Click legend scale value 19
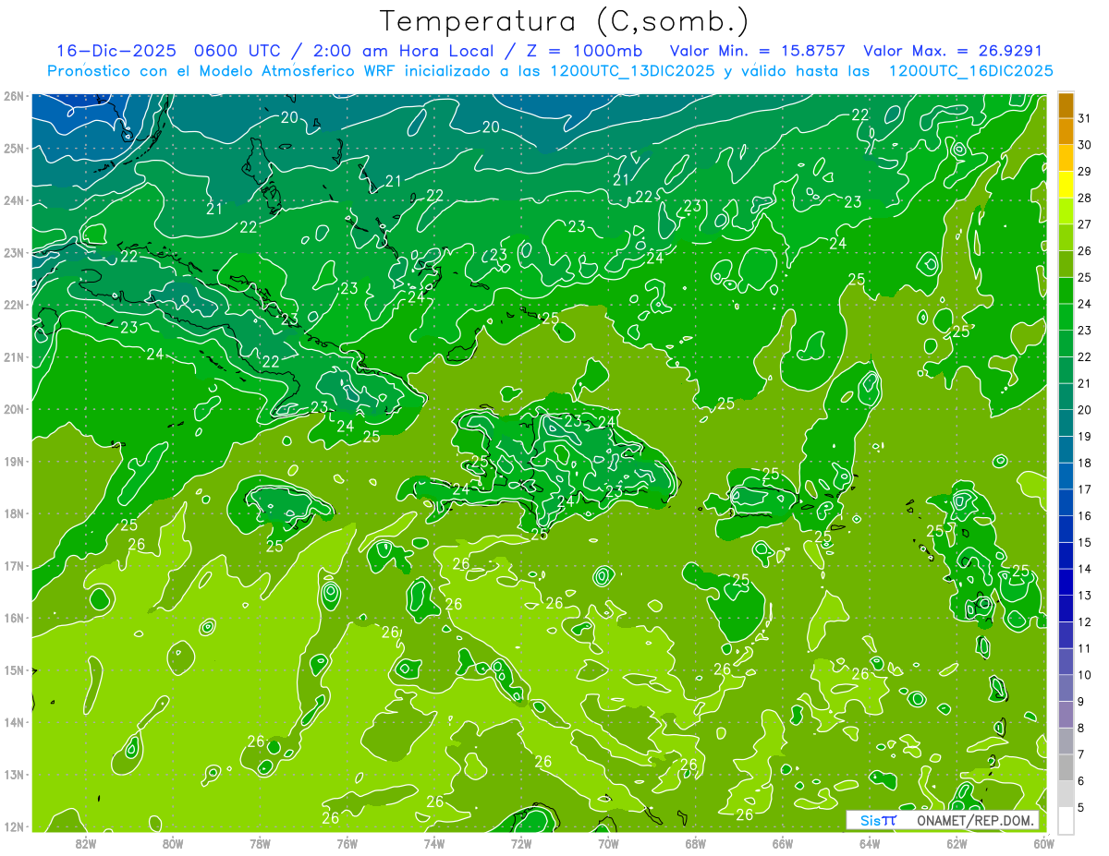This screenshot has width=1109, height=856. (1084, 437)
